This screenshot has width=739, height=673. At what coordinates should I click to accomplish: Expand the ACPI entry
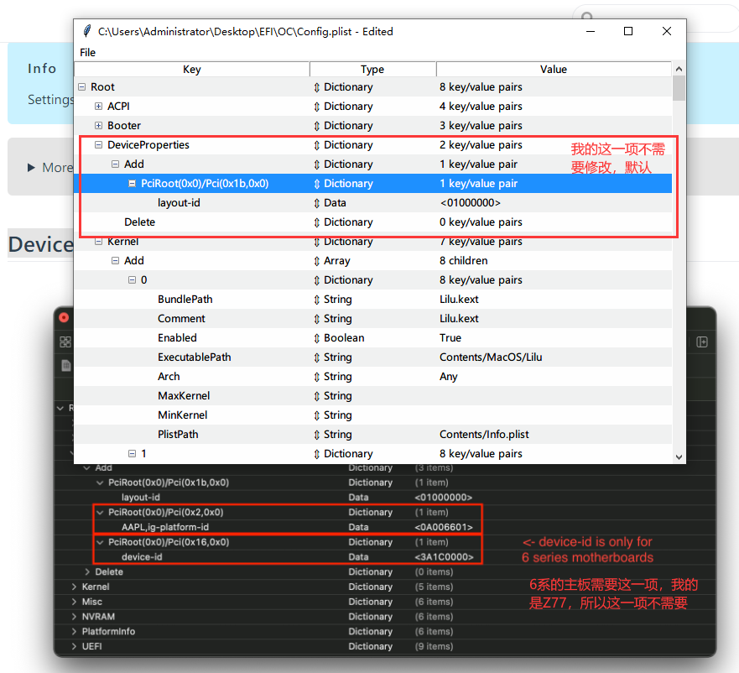click(98, 107)
